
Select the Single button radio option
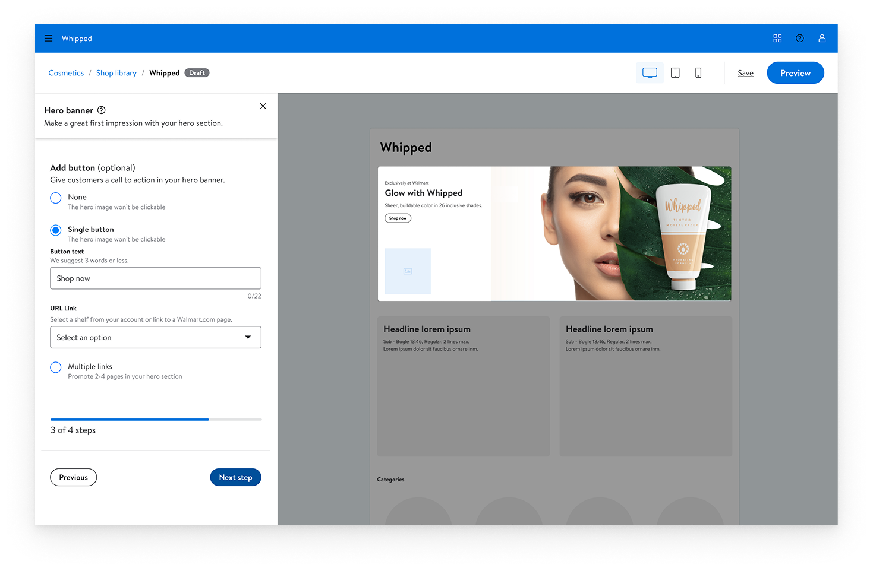pyautogui.click(x=56, y=230)
